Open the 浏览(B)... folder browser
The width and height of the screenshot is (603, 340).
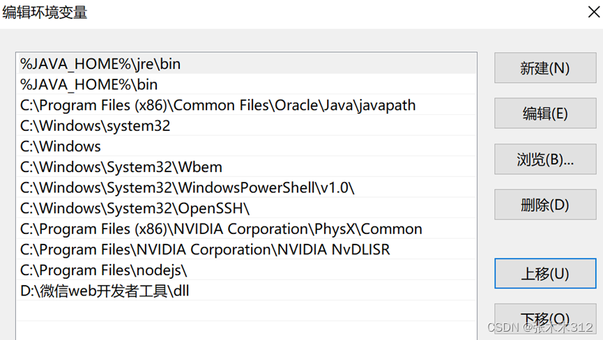[x=545, y=159]
